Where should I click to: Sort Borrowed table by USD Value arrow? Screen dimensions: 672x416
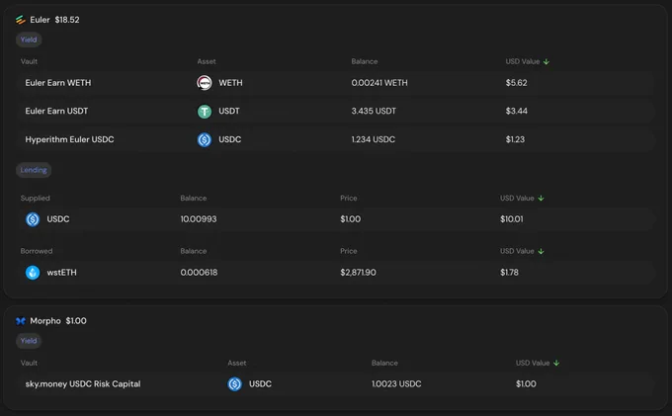pos(541,252)
